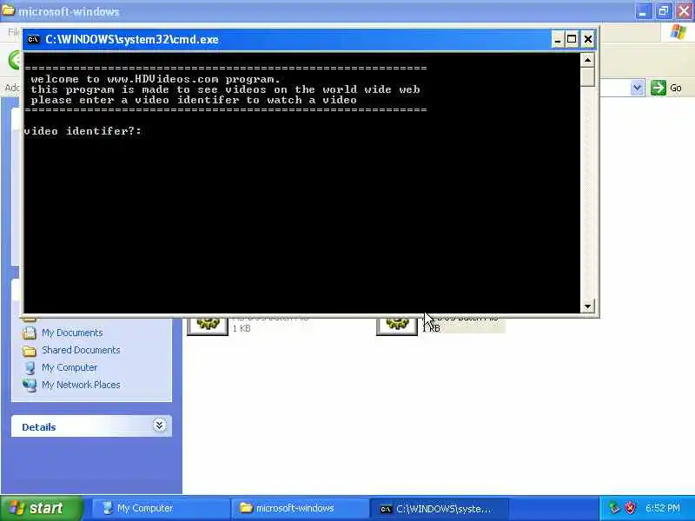Click the Windows flag logo in Explorer

(x=678, y=32)
